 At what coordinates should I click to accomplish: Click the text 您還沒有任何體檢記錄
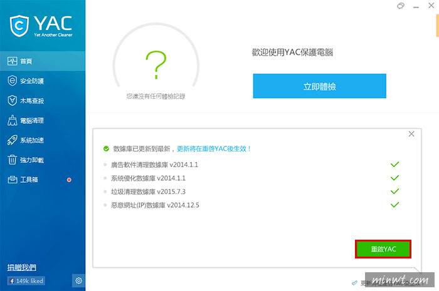coord(156,96)
